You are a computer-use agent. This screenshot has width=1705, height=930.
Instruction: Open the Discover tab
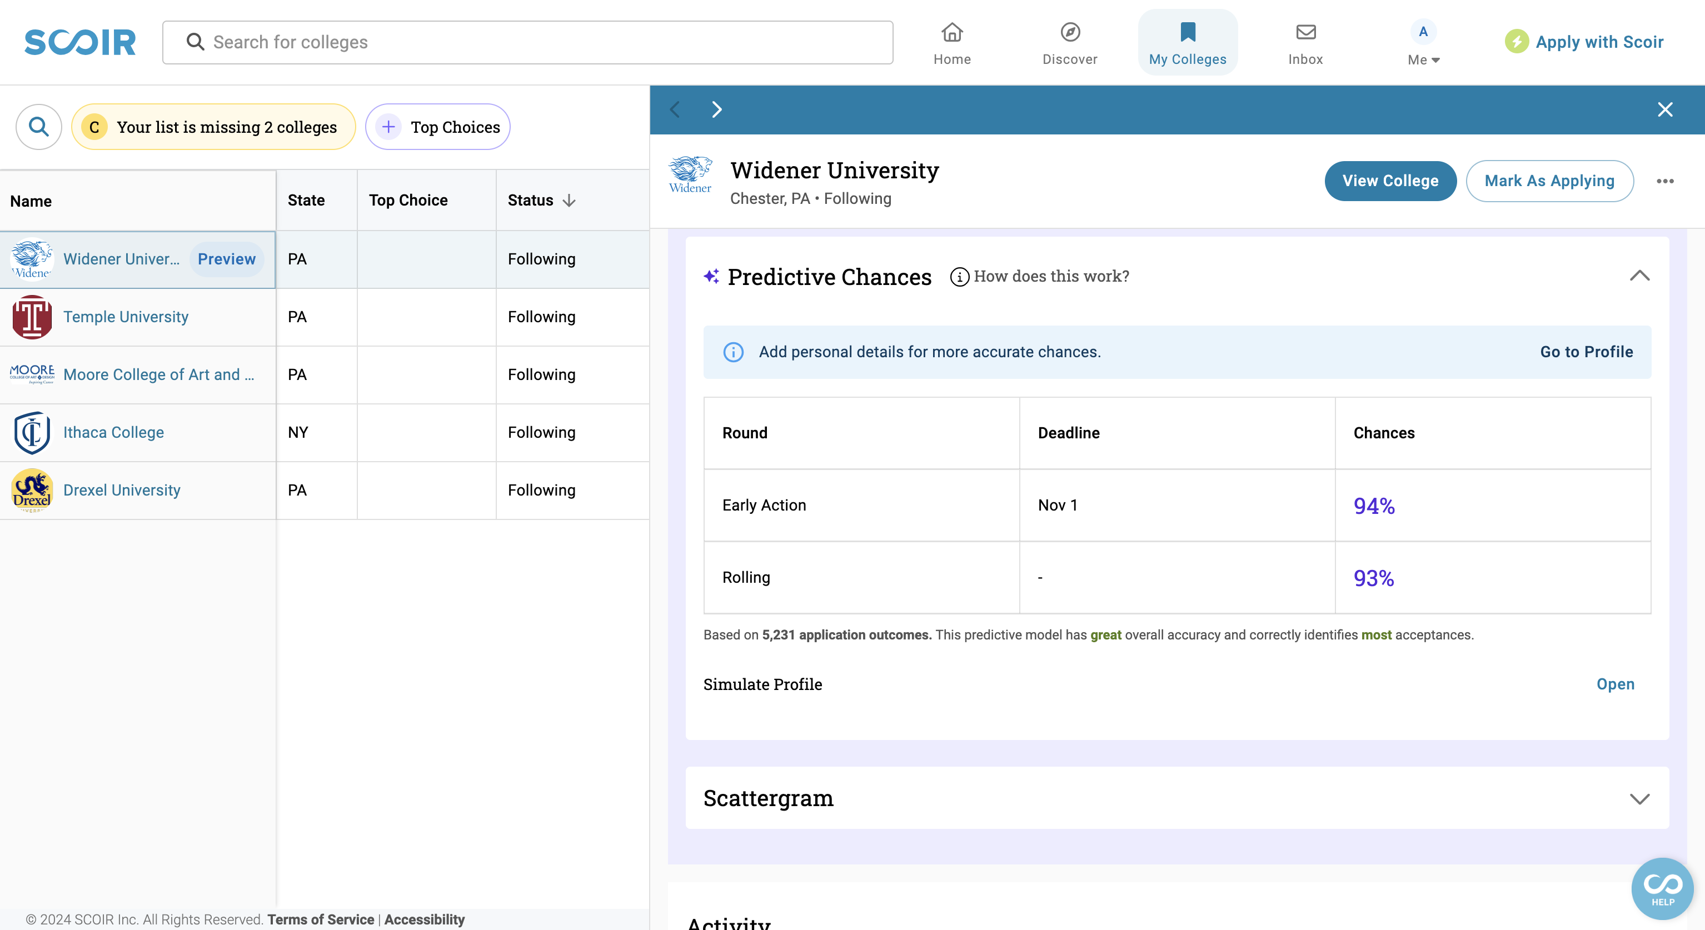(x=1070, y=43)
